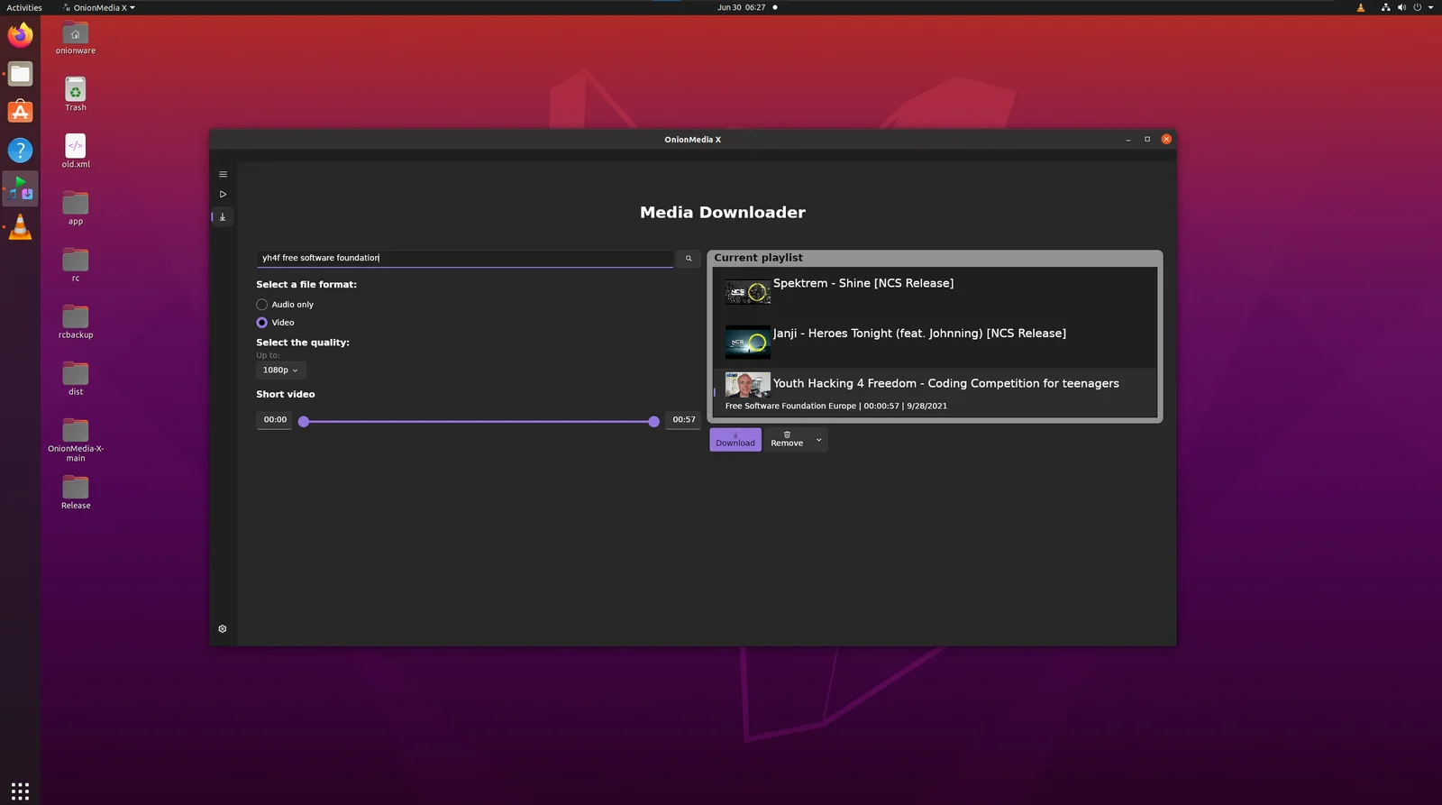
Task: Open the system menu arrow in the top bar
Action: [1430, 7]
